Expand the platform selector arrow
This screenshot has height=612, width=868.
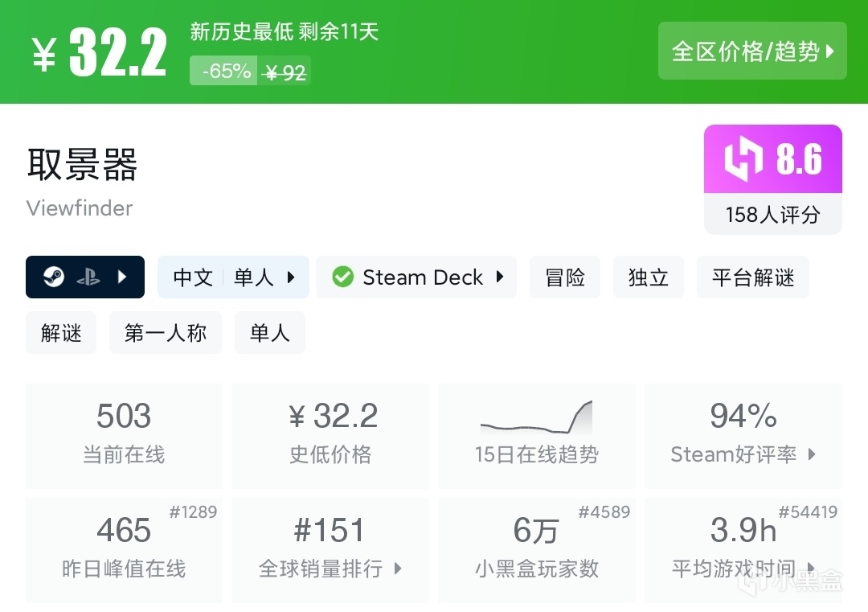click(x=122, y=277)
